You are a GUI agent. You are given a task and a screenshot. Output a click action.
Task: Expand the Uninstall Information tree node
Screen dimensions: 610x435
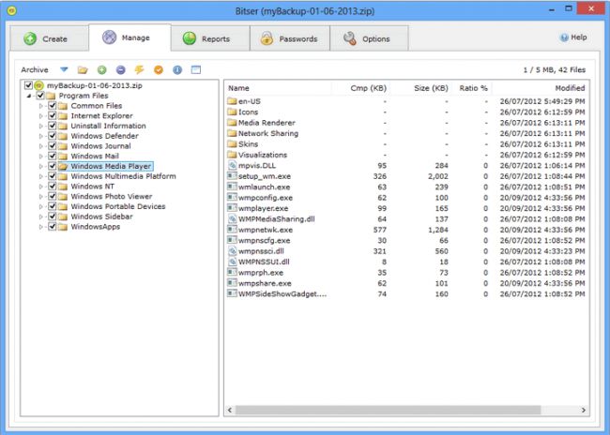(x=41, y=126)
